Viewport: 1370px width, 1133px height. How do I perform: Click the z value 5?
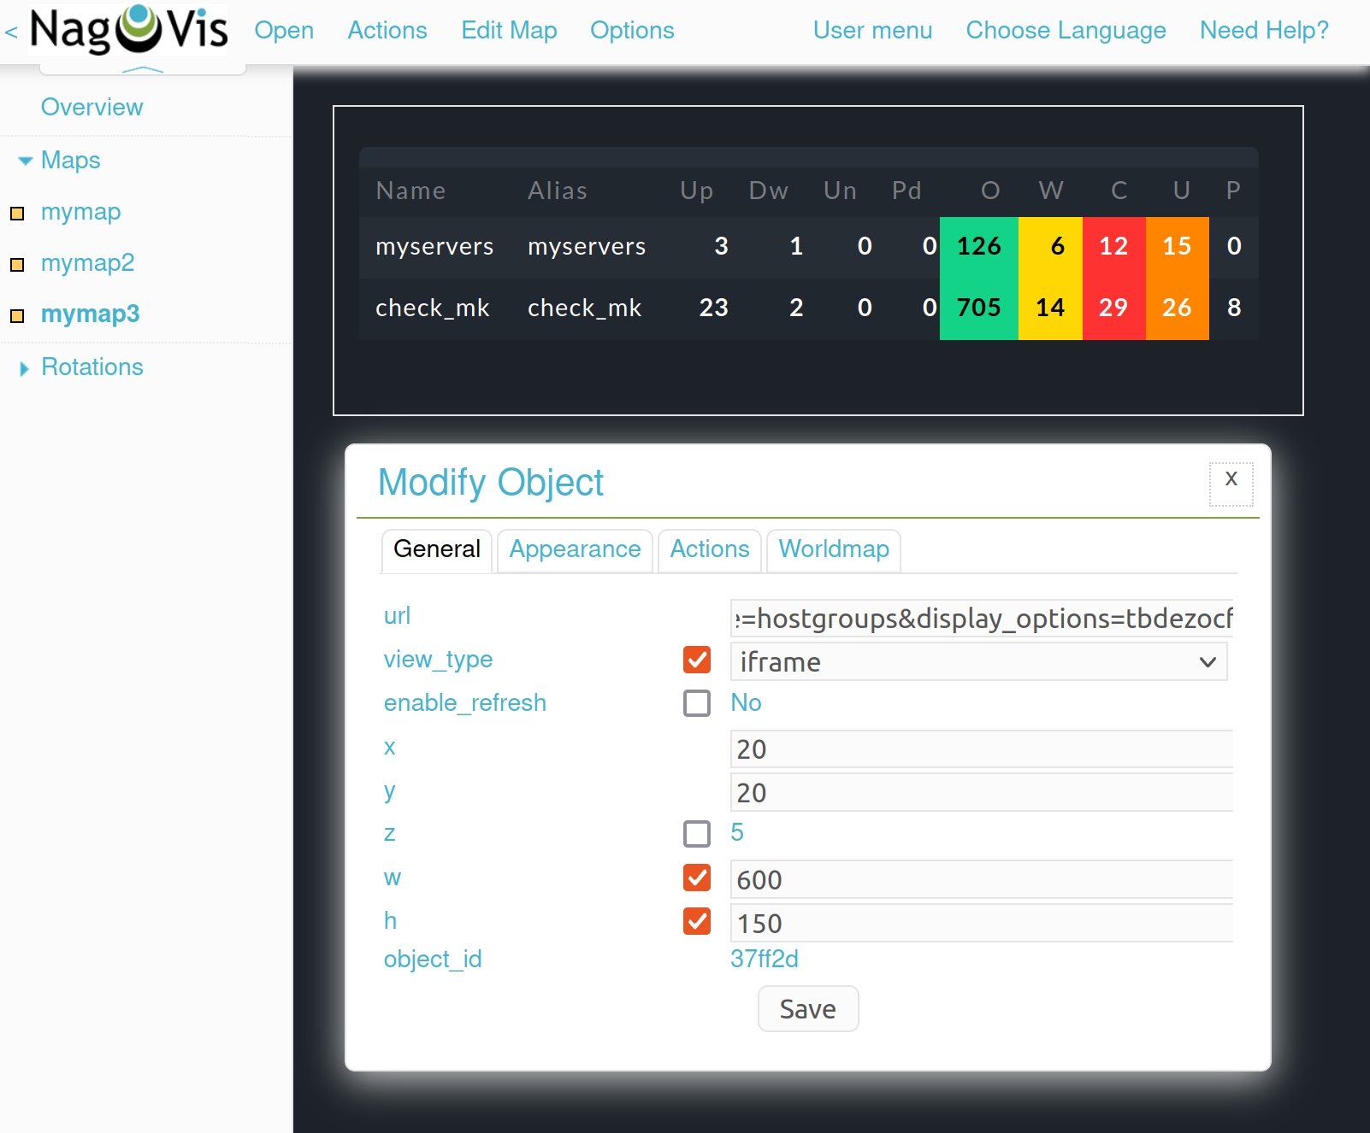[737, 833]
